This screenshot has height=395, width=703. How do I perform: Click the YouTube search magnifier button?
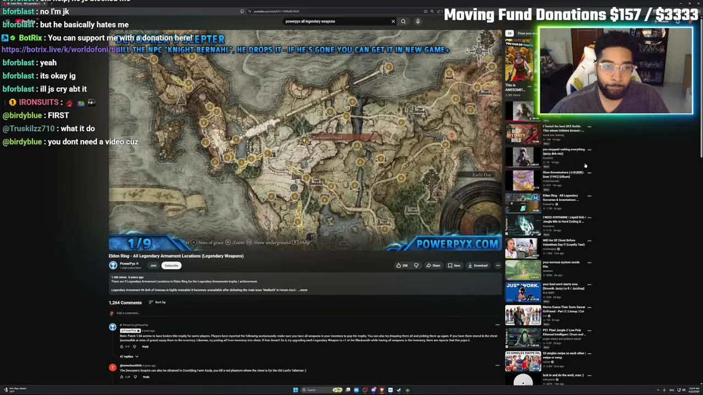(403, 21)
